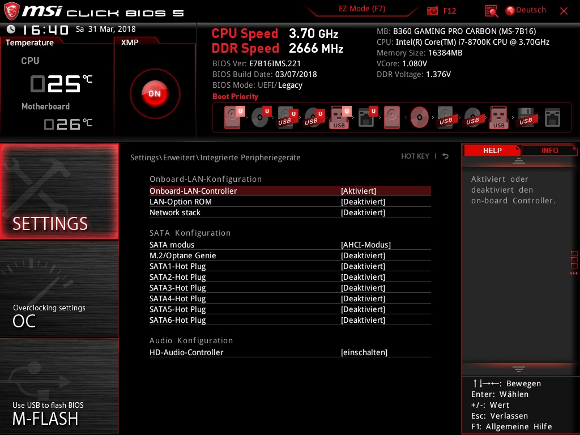This screenshot has height=435, width=580.
Task: Select the Temperature tab header
Action: pyautogui.click(x=29, y=42)
